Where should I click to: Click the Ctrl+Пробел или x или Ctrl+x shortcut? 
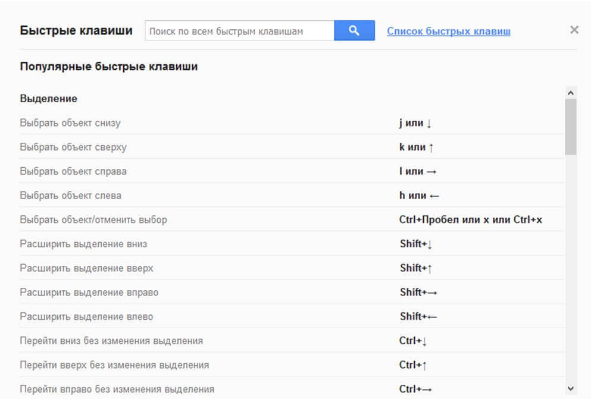point(470,219)
